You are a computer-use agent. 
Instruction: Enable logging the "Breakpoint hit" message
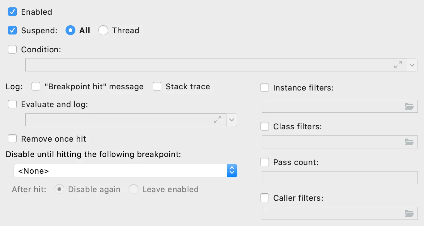(36, 87)
